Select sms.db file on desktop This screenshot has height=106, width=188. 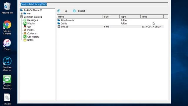(7, 99)
